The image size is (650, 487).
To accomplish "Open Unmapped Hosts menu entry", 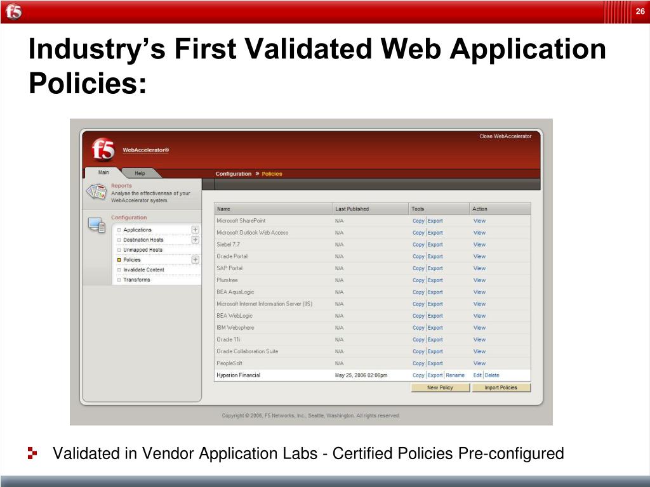I will pyautogui.click(x=143, y=250).
